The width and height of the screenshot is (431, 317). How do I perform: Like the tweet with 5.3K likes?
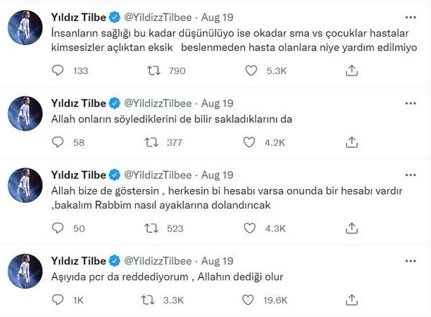[251, 70]
